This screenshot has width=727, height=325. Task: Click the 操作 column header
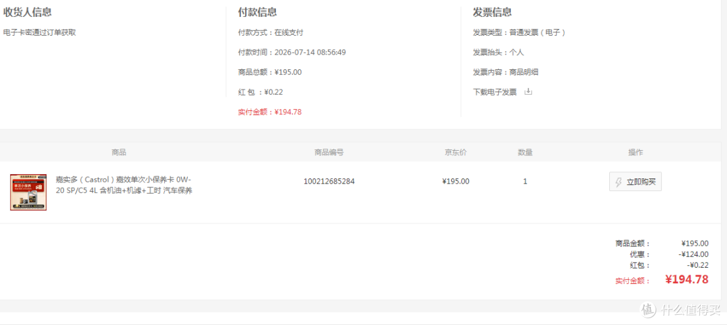click(635, 152)
